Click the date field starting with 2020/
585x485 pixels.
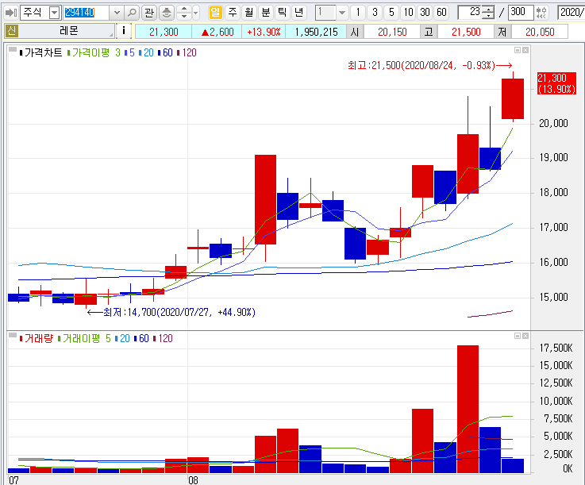pyautogui.click(x=572, y=13)
